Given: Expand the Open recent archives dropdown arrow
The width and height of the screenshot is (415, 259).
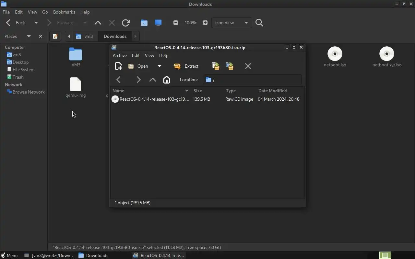Looking at the screenshot, I should [x=159, y=66].
